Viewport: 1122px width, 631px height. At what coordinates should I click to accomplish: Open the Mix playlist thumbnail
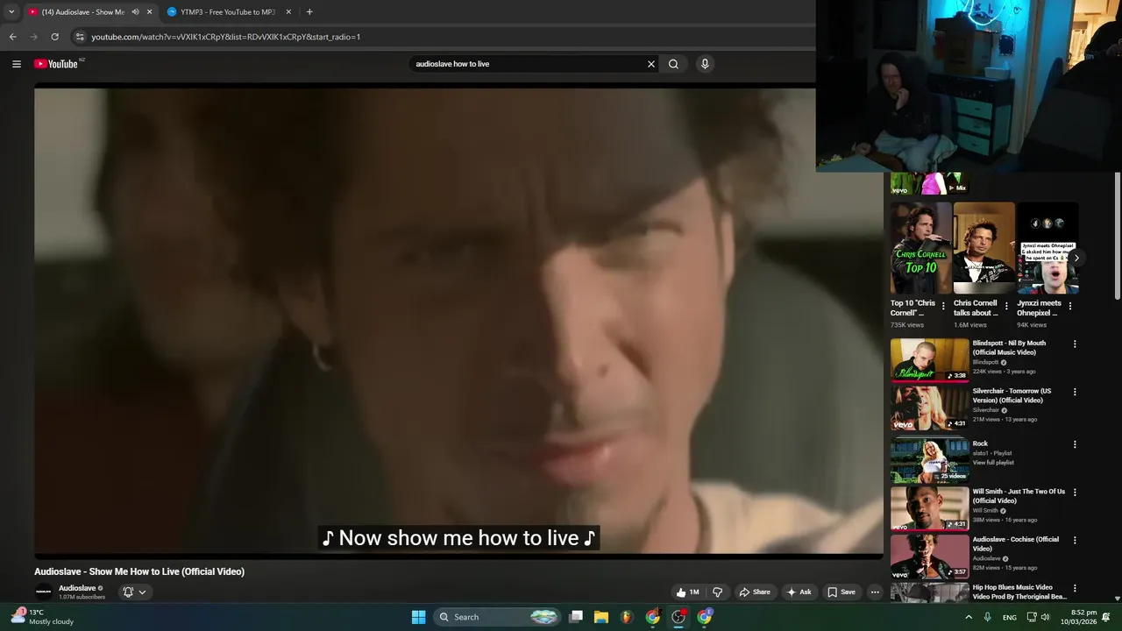pos(929,183)
